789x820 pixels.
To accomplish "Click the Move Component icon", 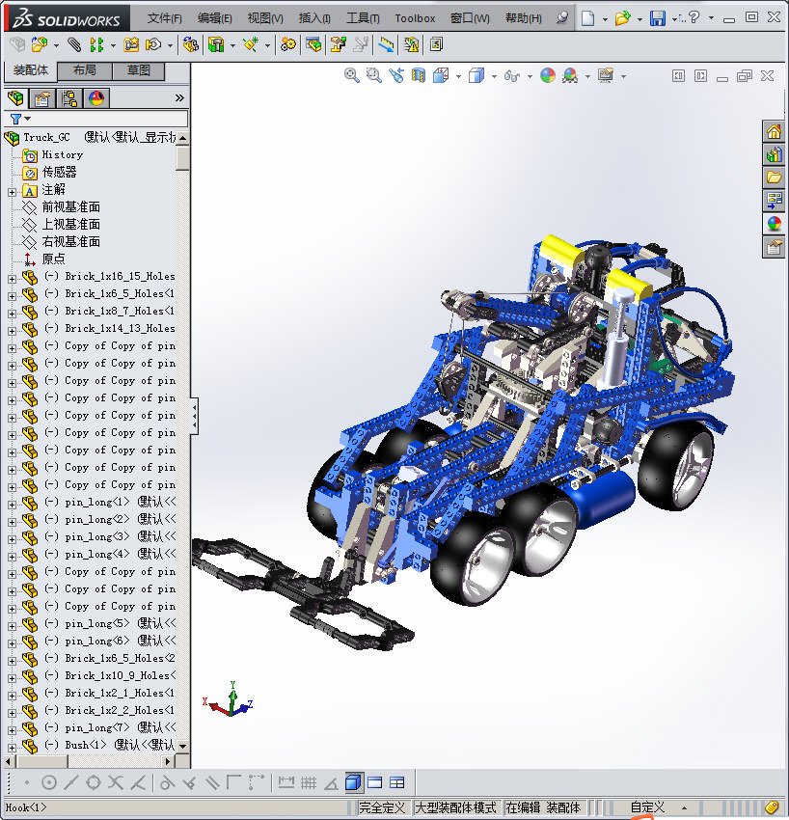I will [153, 45].
